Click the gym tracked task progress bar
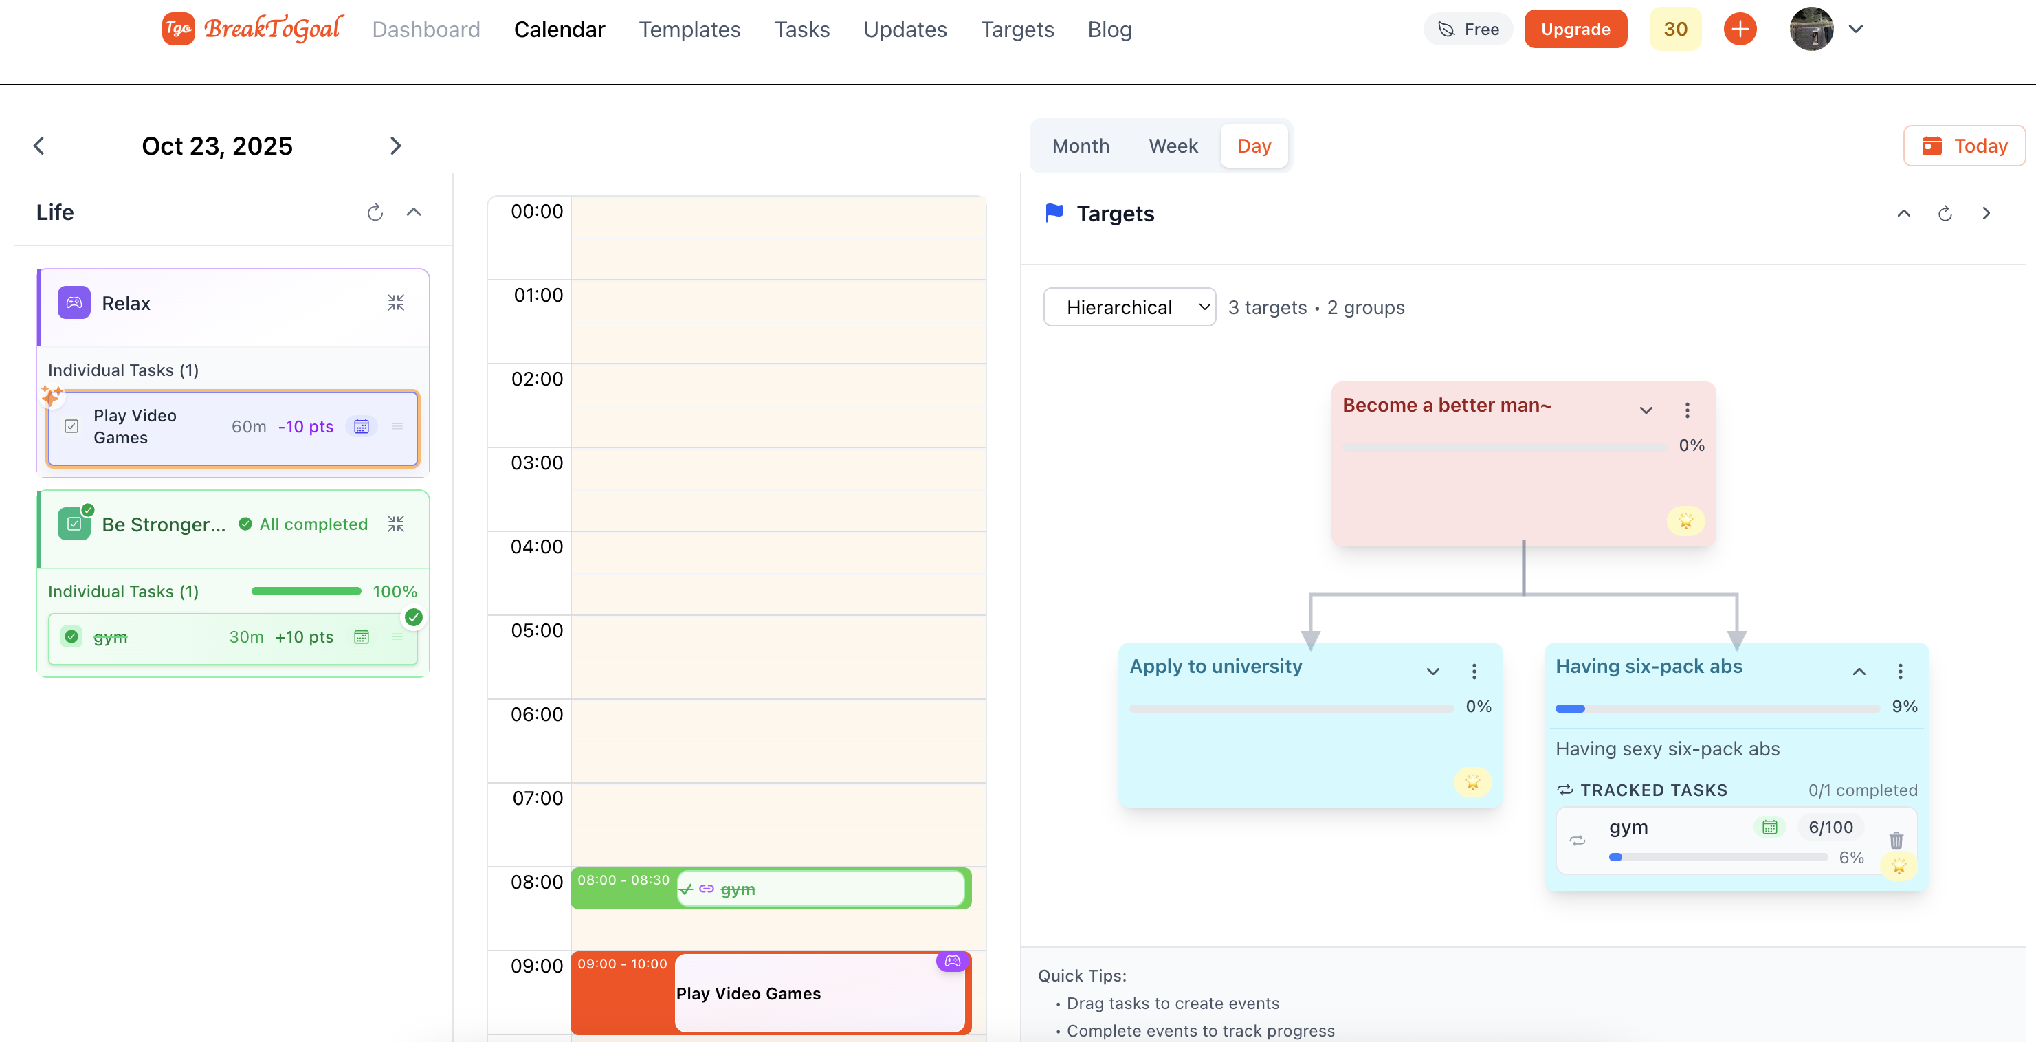Screen dimensions: 2036x1042 1718,858
